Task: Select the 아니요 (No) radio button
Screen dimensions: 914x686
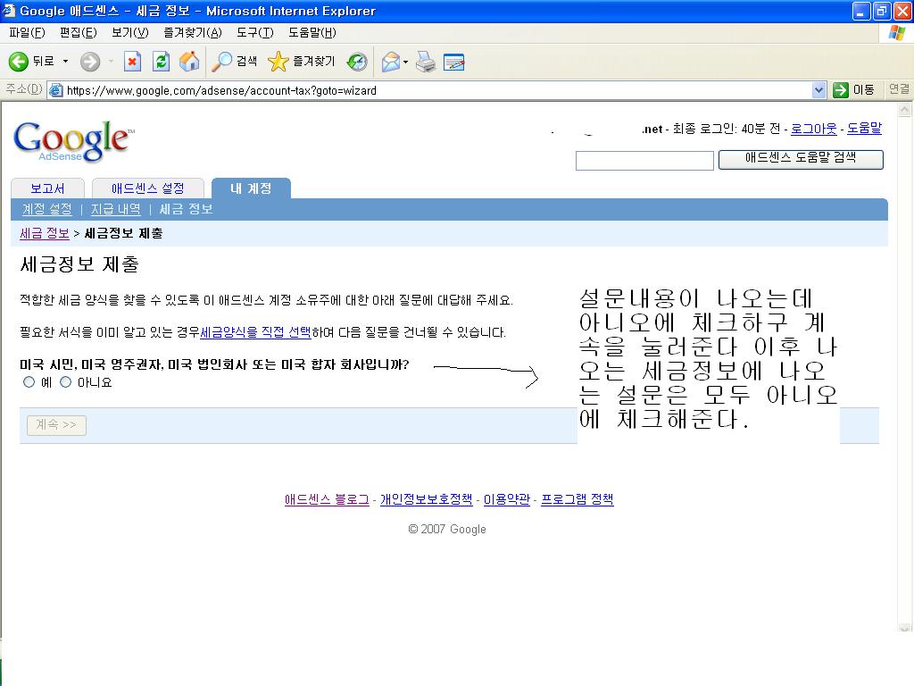Action: coord(65,382)
